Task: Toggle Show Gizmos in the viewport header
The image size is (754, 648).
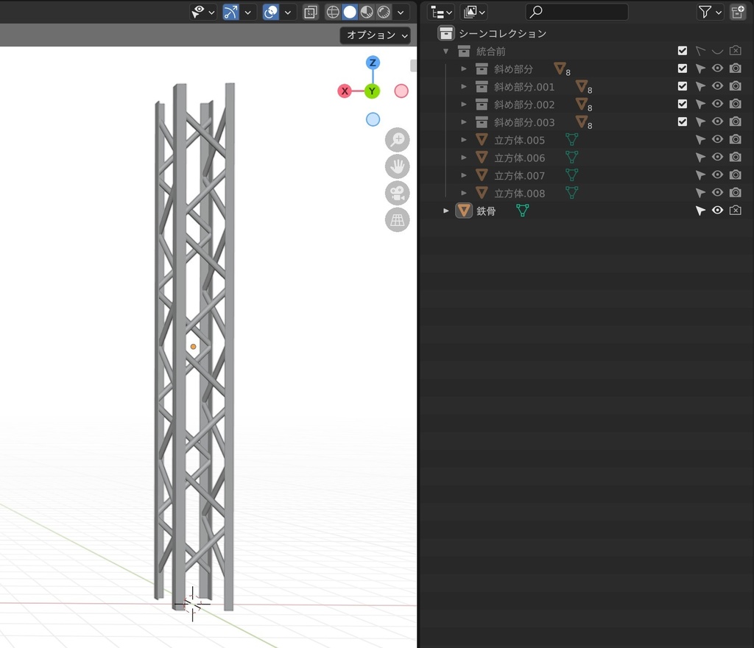Action: (230, 12)
